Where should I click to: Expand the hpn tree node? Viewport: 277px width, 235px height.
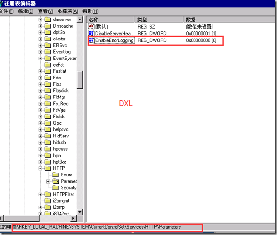[41, 156]
